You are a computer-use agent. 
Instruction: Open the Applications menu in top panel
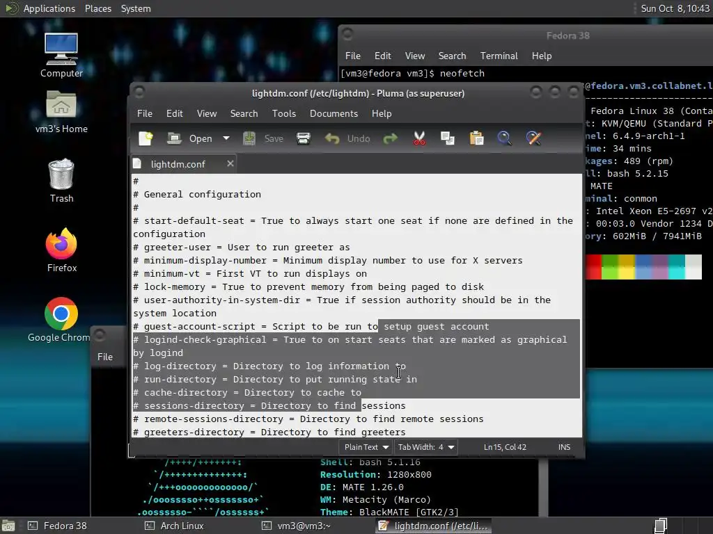coord(49,8)
